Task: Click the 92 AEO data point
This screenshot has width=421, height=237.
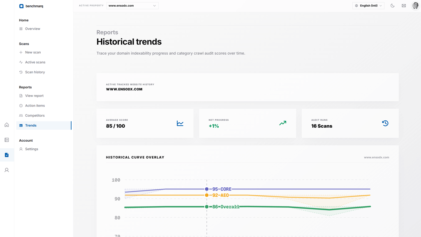Action: click(207, 195)
